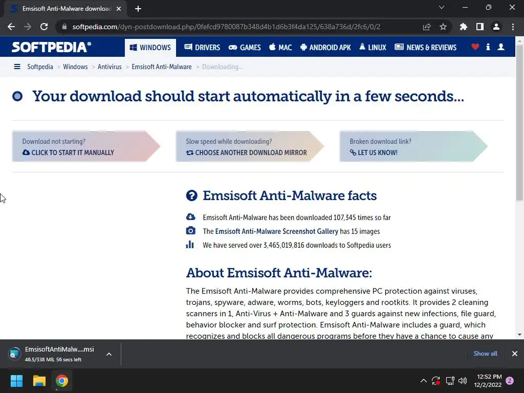This screenshot has height=393, width=524.
Task: Go to Softpedia breadcrumb link
Action: [40, 67]
